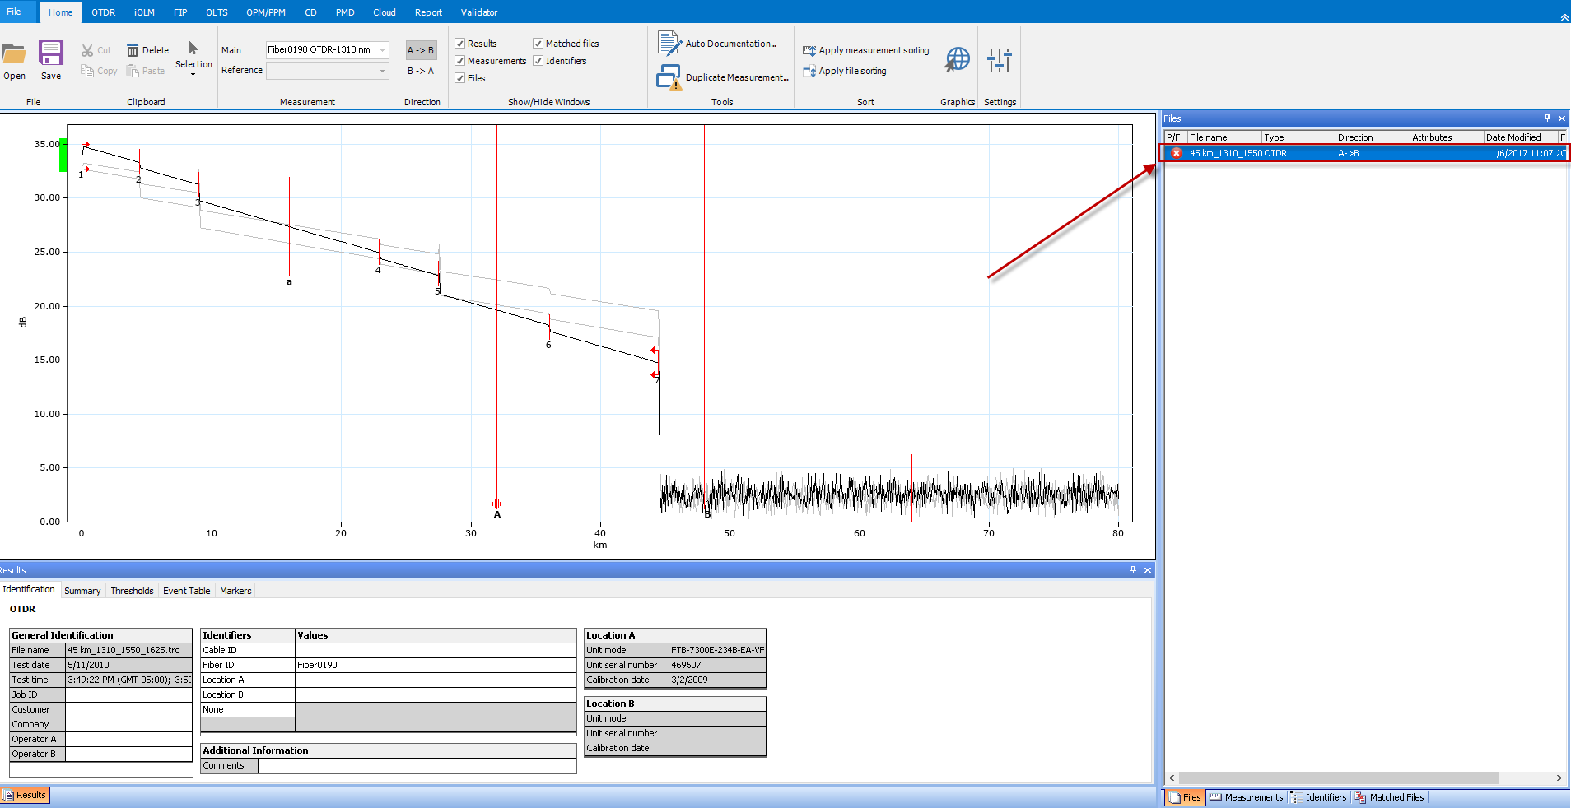The height and width of the screenshot is (808, 1571).
Task: Switch to Identifiers bottom panel tab
Action: (1320, 797)
